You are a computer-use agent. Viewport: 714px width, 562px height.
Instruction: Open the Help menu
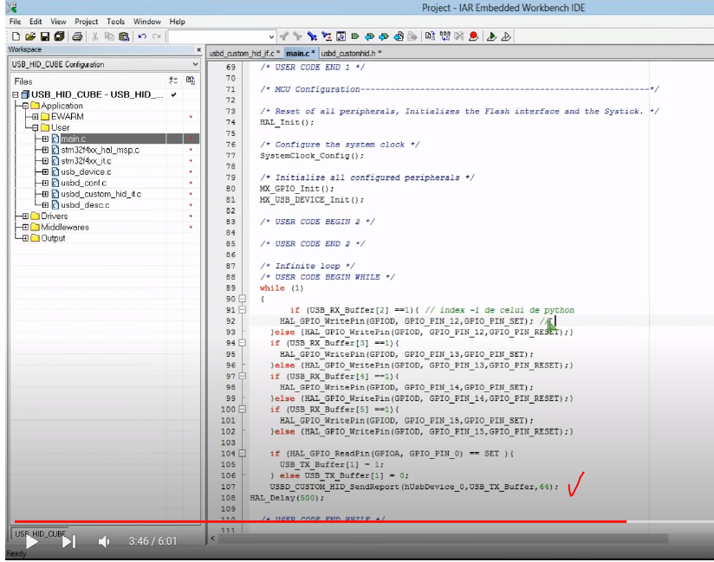coord(177,22)
